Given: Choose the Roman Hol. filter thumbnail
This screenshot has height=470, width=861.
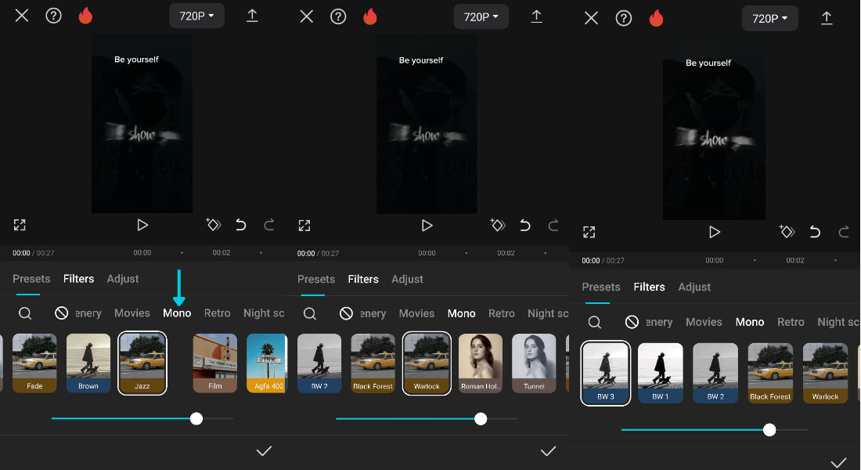Looking at the screenshot, I should (481, 363).
